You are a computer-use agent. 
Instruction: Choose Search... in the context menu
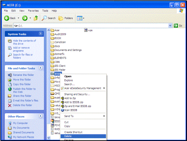[x=83, y=84]
